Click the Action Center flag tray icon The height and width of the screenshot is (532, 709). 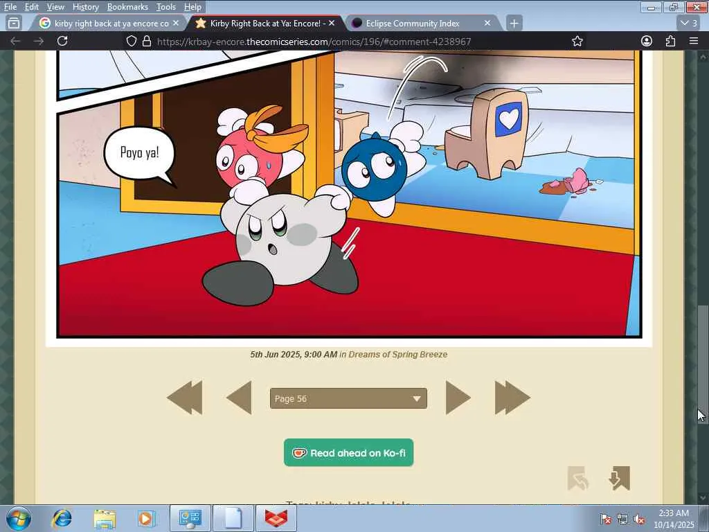click(606, 520)
